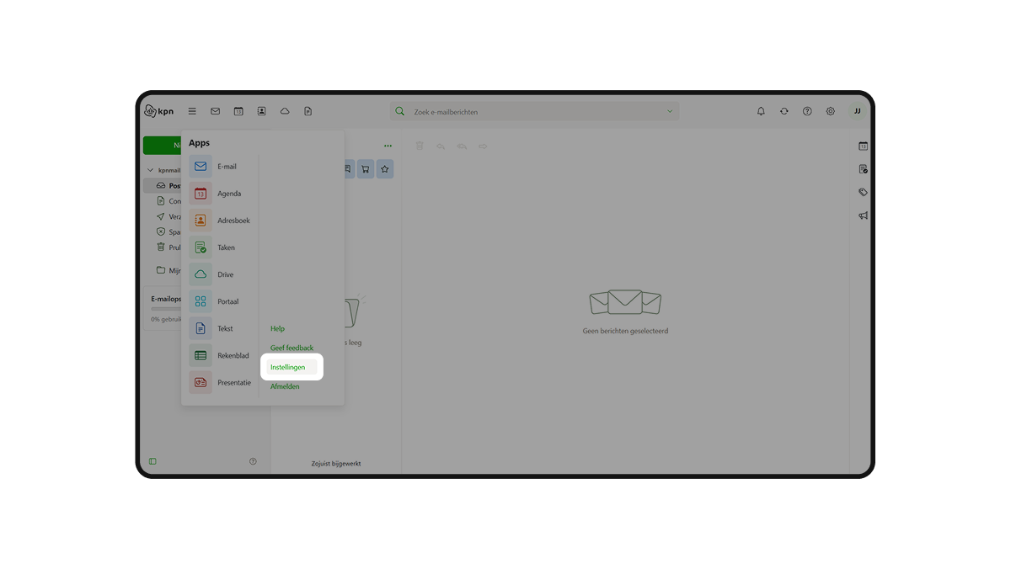Screen dimensions: 1011x569
Task: Click Afmelden to sign out
Action: (x=285, y=386)
